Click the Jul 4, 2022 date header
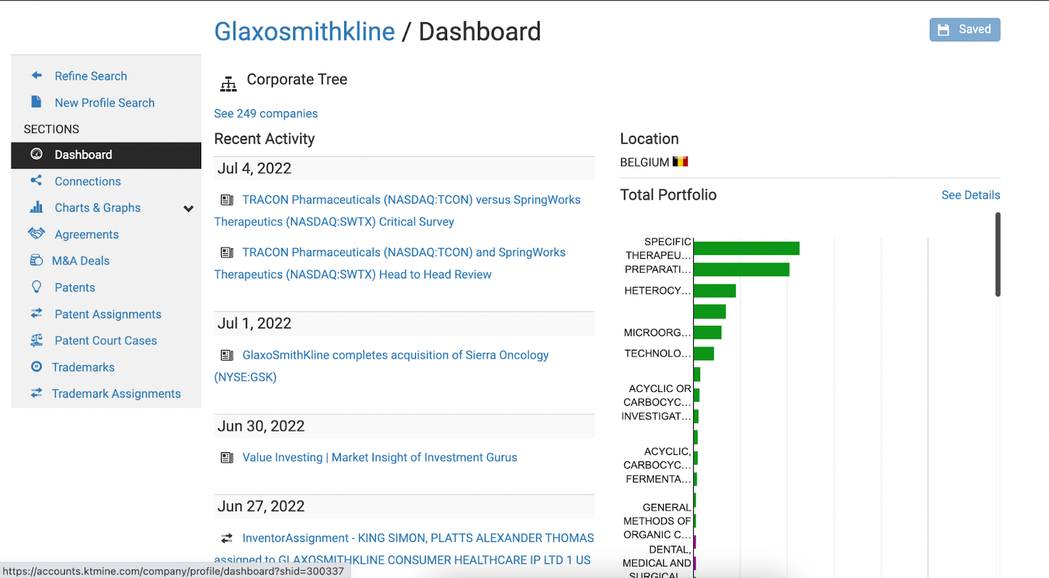Viewport: 1049px width, 578px height. click(x=404, y=168)
